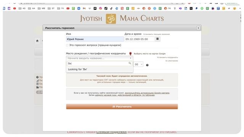Open the PayPal bookmark icon
Image resolution: width=244 pixels, height=137 pixels.
[x=197, y=8]
